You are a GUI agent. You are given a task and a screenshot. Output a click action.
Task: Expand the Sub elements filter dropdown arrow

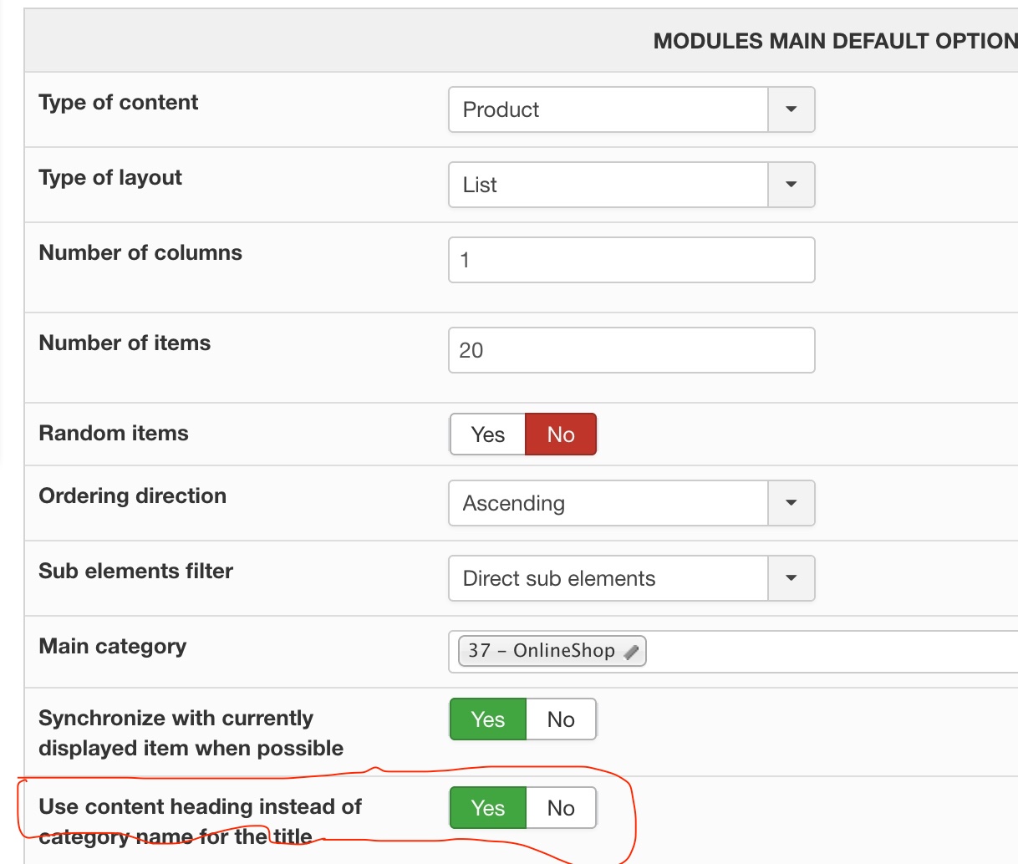coord(791,578)
